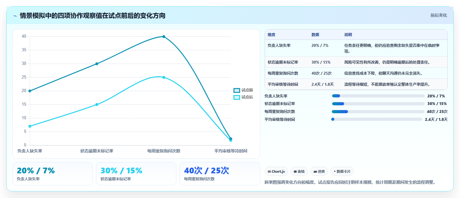Select the 试点后 data point valued 7
460x198 pixels.
coord(30,126)
